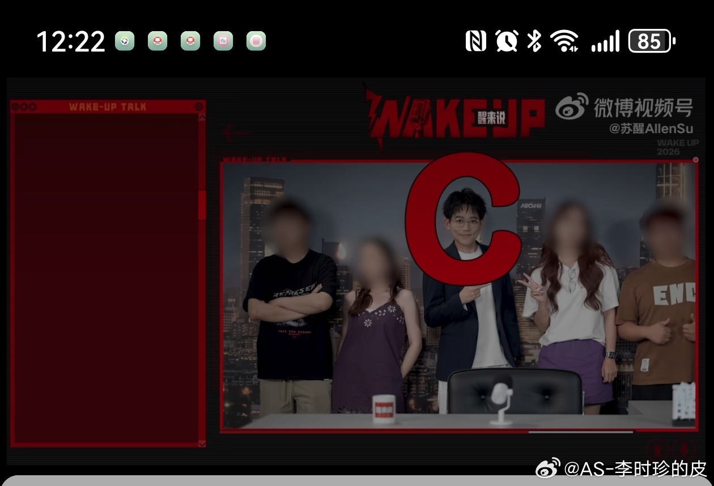The width and height of the screenshot is (714, 486).
Task: Tap the battery indicator showing 85
Action: [x=652, y=41]
